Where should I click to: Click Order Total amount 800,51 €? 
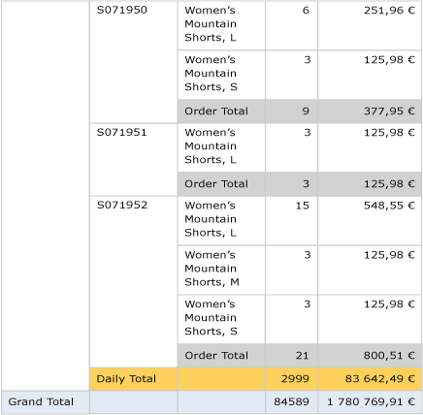tap(370, 356)
